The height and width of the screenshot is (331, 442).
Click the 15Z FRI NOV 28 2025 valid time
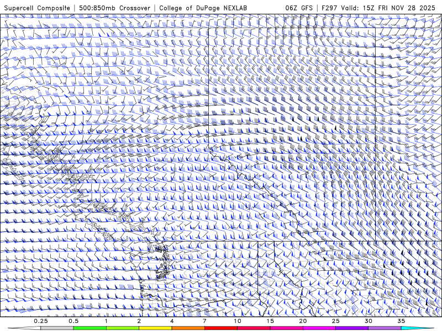click(399, 8)
